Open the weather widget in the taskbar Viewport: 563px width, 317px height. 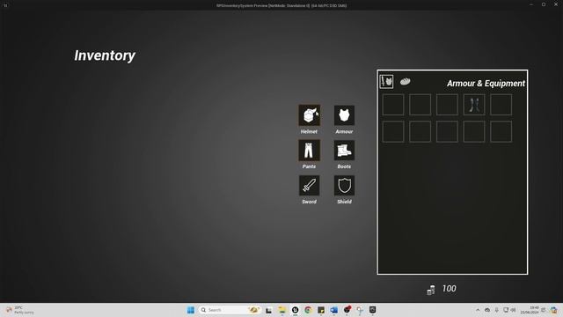pos(19,310)
